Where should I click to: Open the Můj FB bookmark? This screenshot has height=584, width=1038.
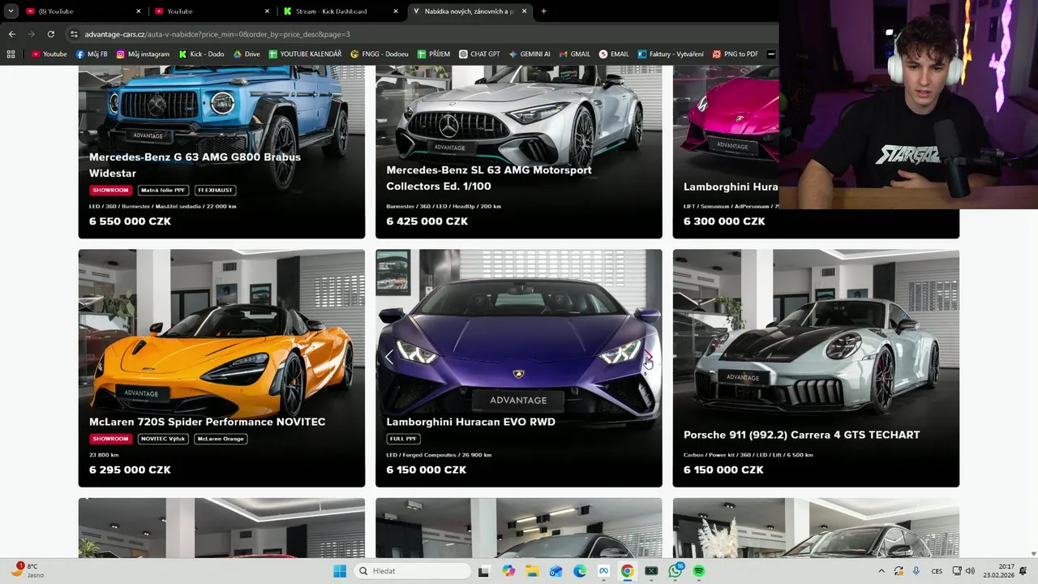(x=92, y=54)
